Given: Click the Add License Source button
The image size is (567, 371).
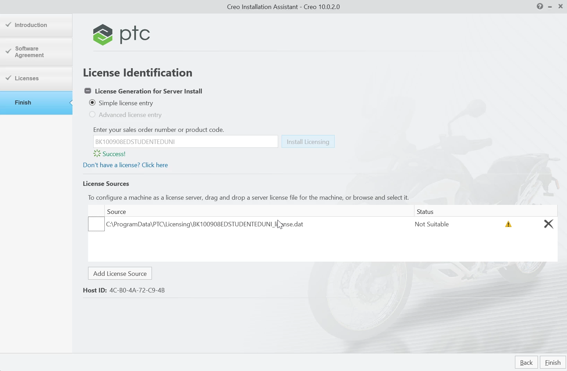Looking at the screenshot, I should click(120, 273).
